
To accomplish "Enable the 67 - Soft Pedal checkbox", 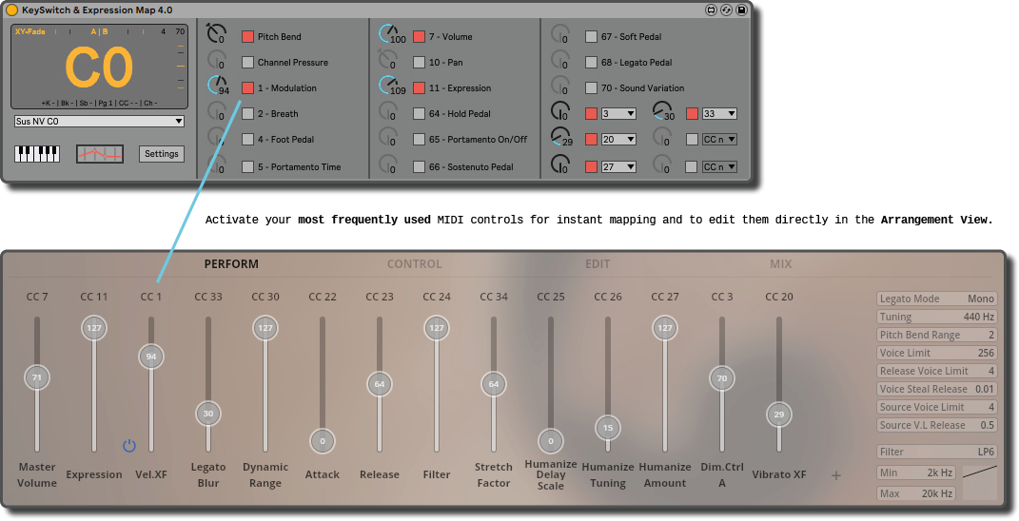I will 591,36.
